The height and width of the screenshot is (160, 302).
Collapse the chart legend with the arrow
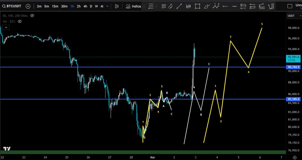click(x=6, y=27)
